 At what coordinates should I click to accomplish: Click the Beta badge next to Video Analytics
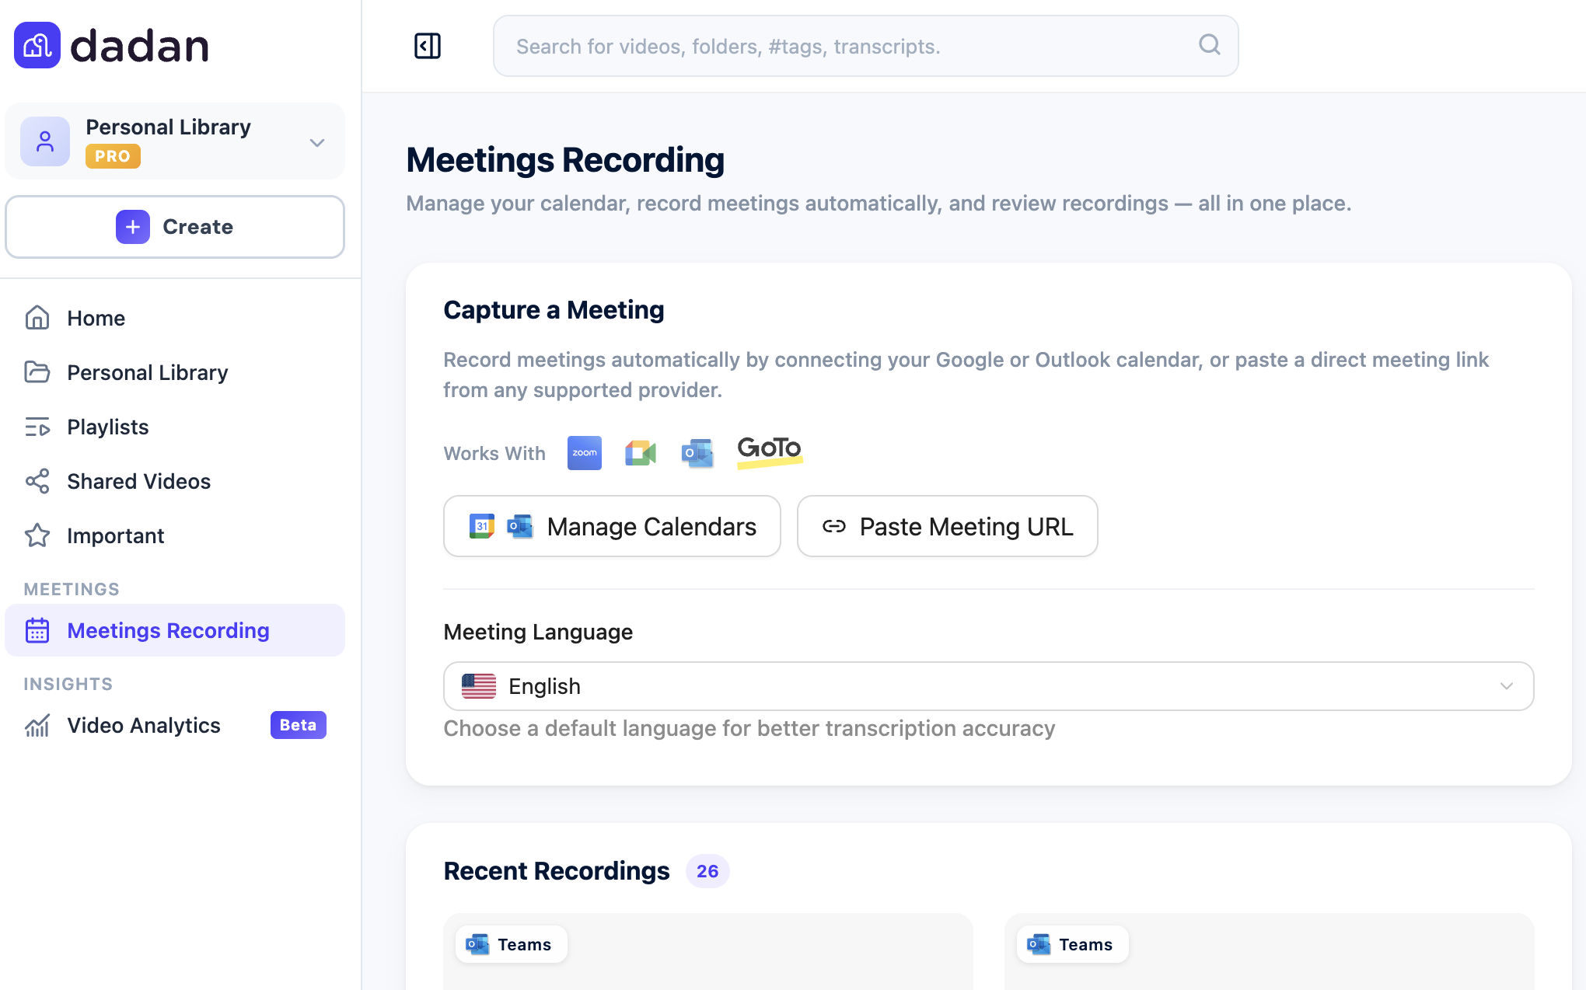[x=298, y=725]
